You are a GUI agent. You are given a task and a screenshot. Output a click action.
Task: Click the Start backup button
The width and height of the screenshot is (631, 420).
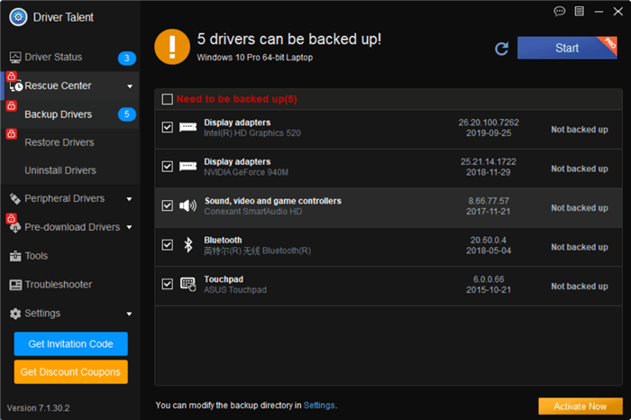click(x=567, y=48)
